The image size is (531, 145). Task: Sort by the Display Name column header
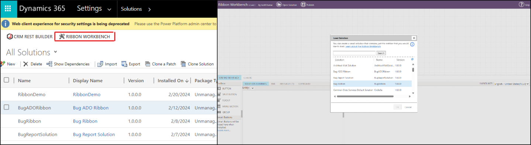coord(88,80)
